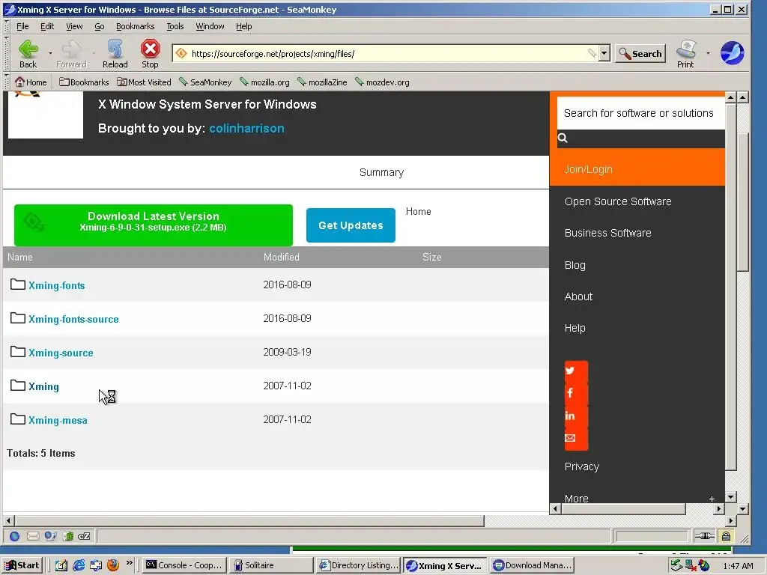This screenshot has width=767, height=575.
Task: Stop page loading with Stop icon
Action: [150, 53]
